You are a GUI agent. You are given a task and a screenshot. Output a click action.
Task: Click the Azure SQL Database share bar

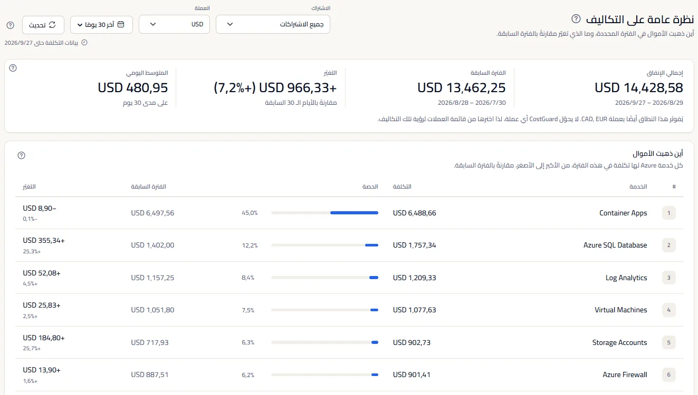(x=325, y=245)
